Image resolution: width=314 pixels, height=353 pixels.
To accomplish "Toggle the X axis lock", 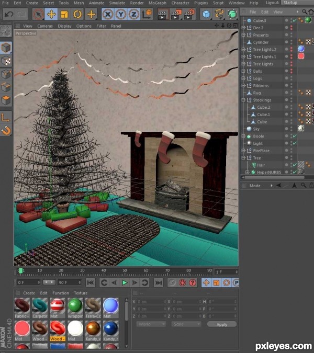I will [x=108, y=15].
